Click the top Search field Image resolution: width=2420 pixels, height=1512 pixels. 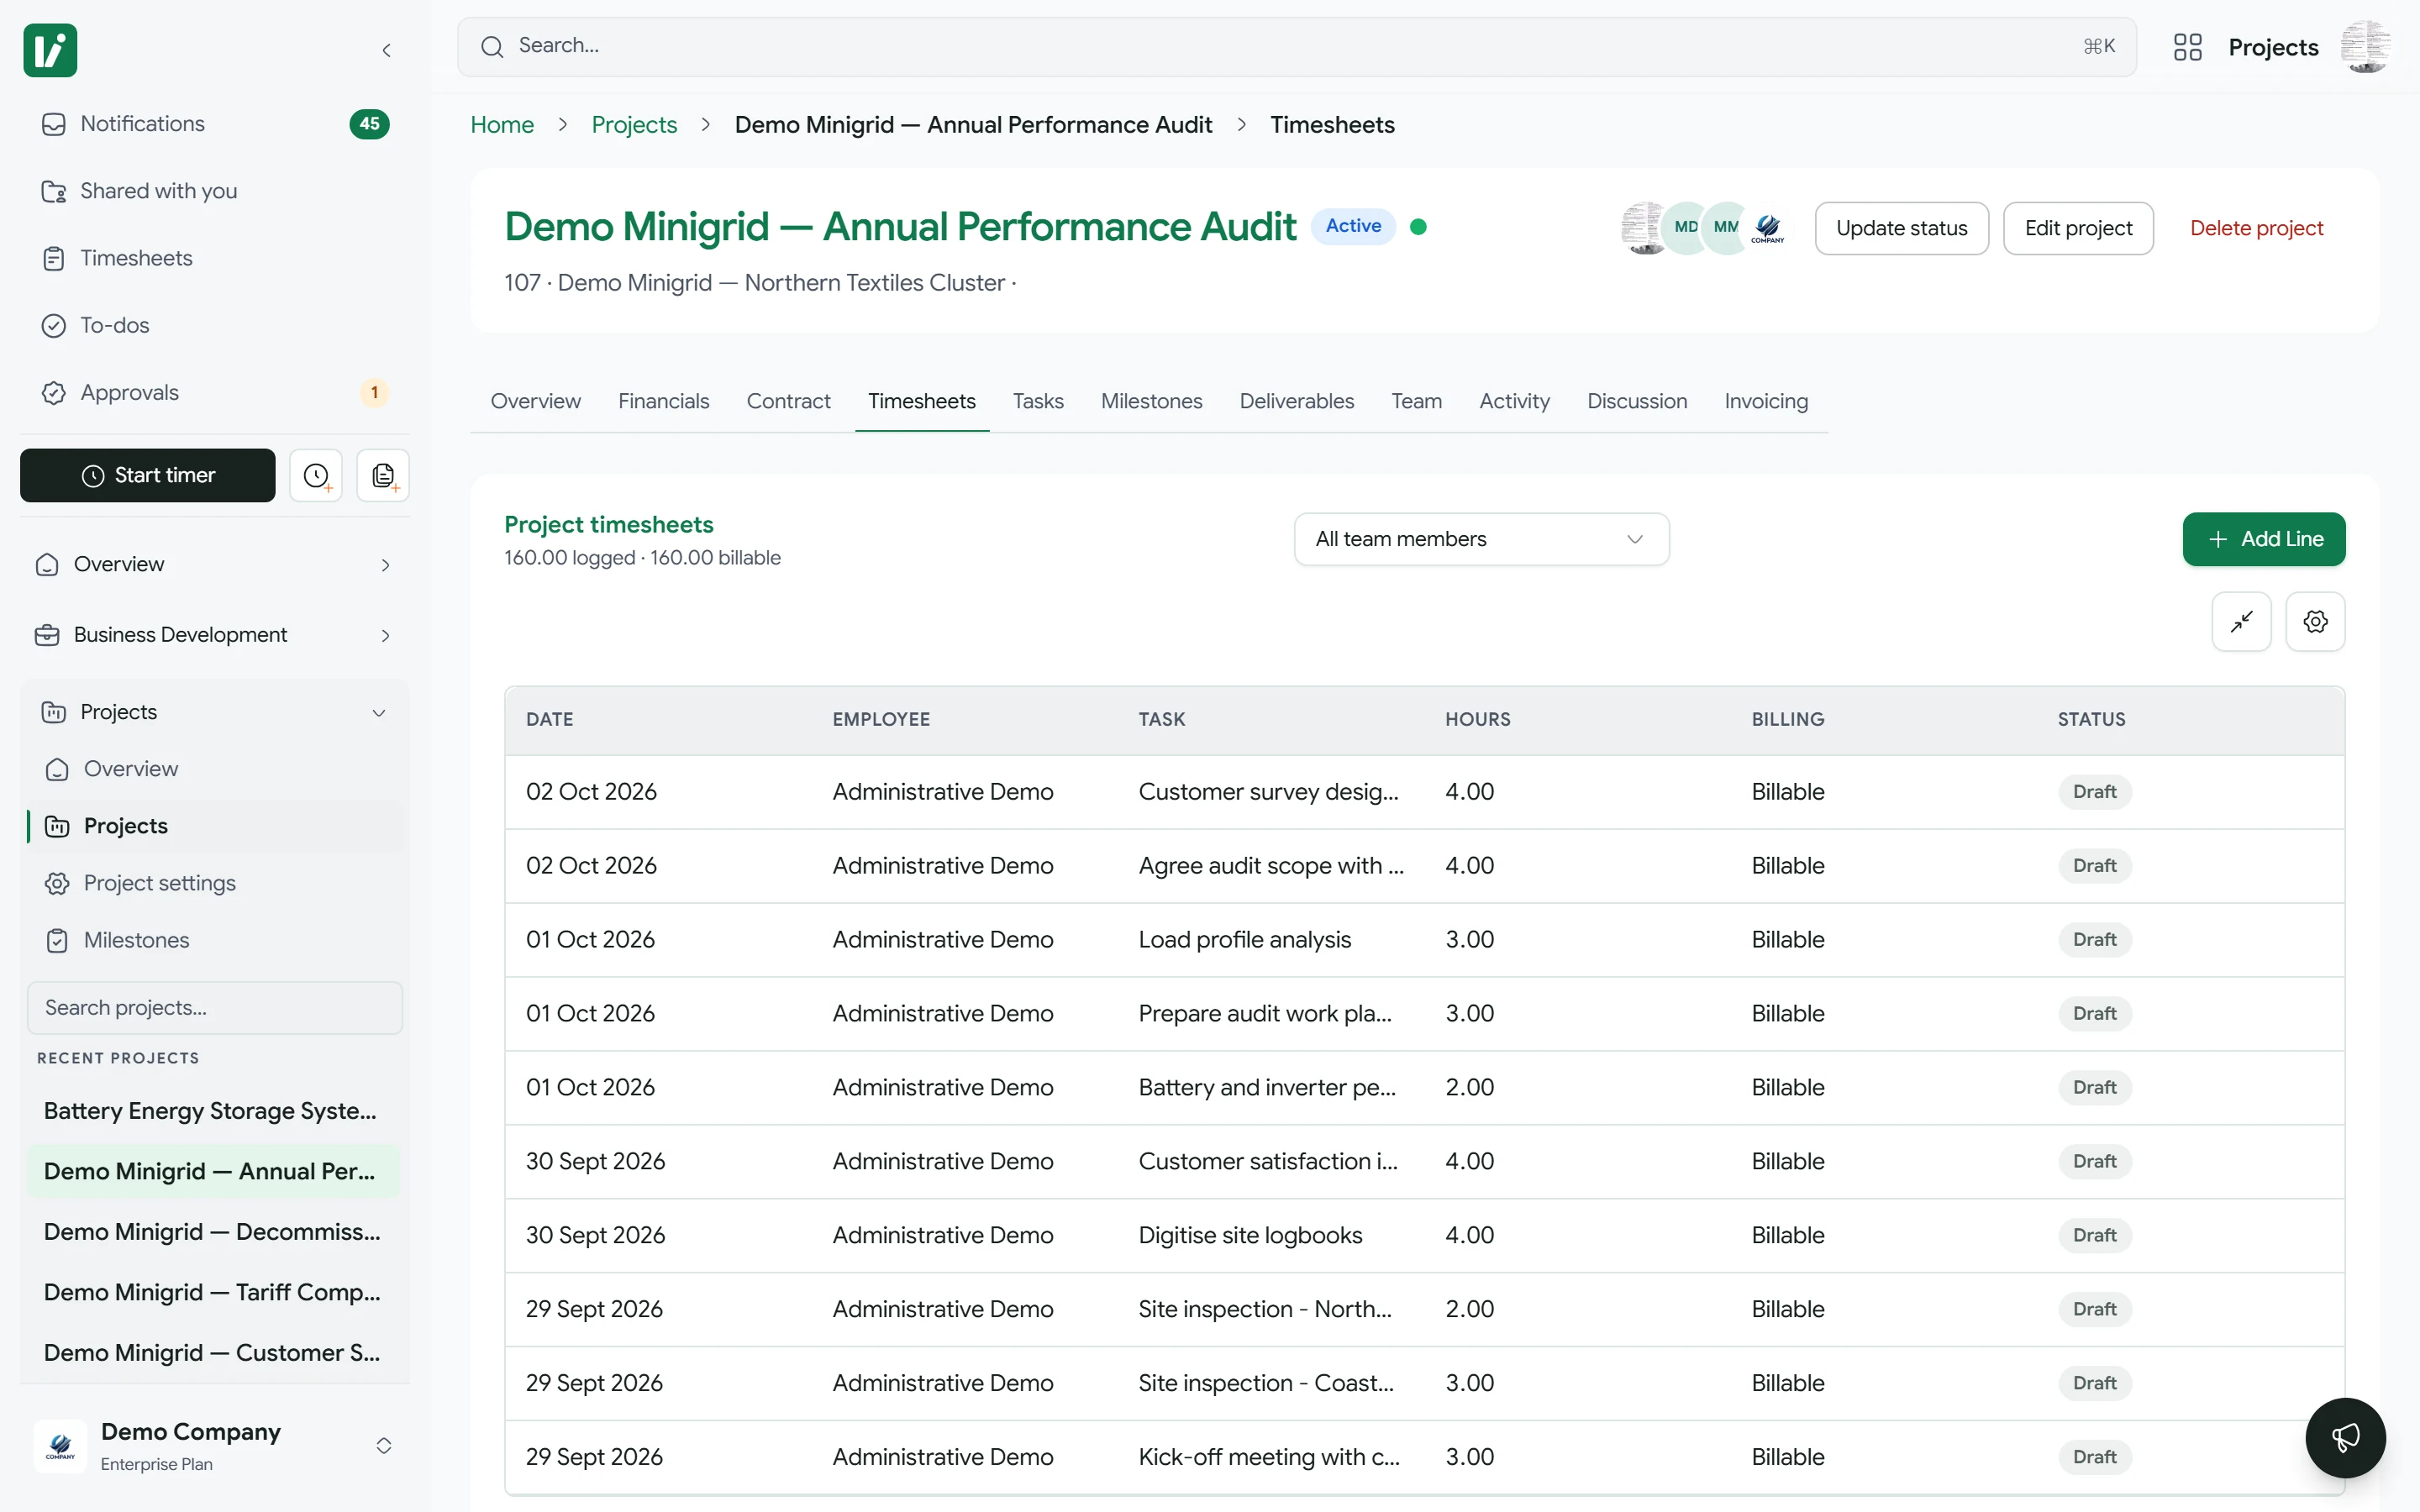coord(1296,47)
